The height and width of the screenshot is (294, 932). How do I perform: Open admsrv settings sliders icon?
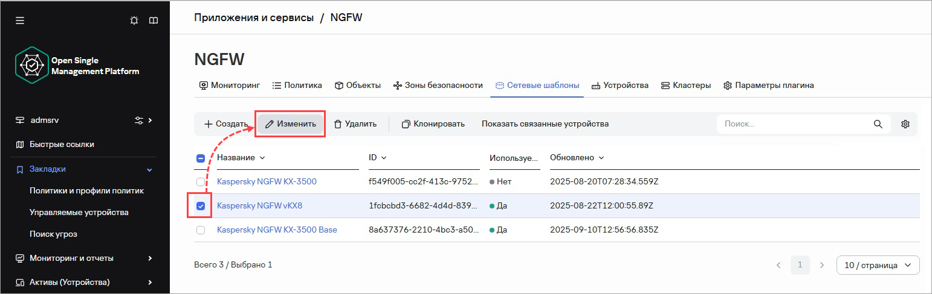(x=138, y=120)
